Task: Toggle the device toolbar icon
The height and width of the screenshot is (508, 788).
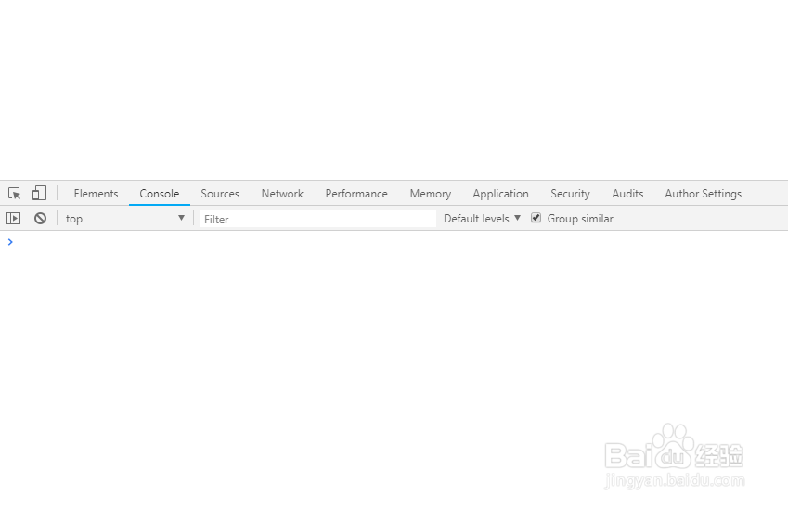Action: (39, 193)
